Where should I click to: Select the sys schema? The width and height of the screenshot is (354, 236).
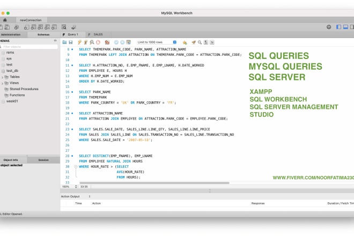tap(9, 58)
